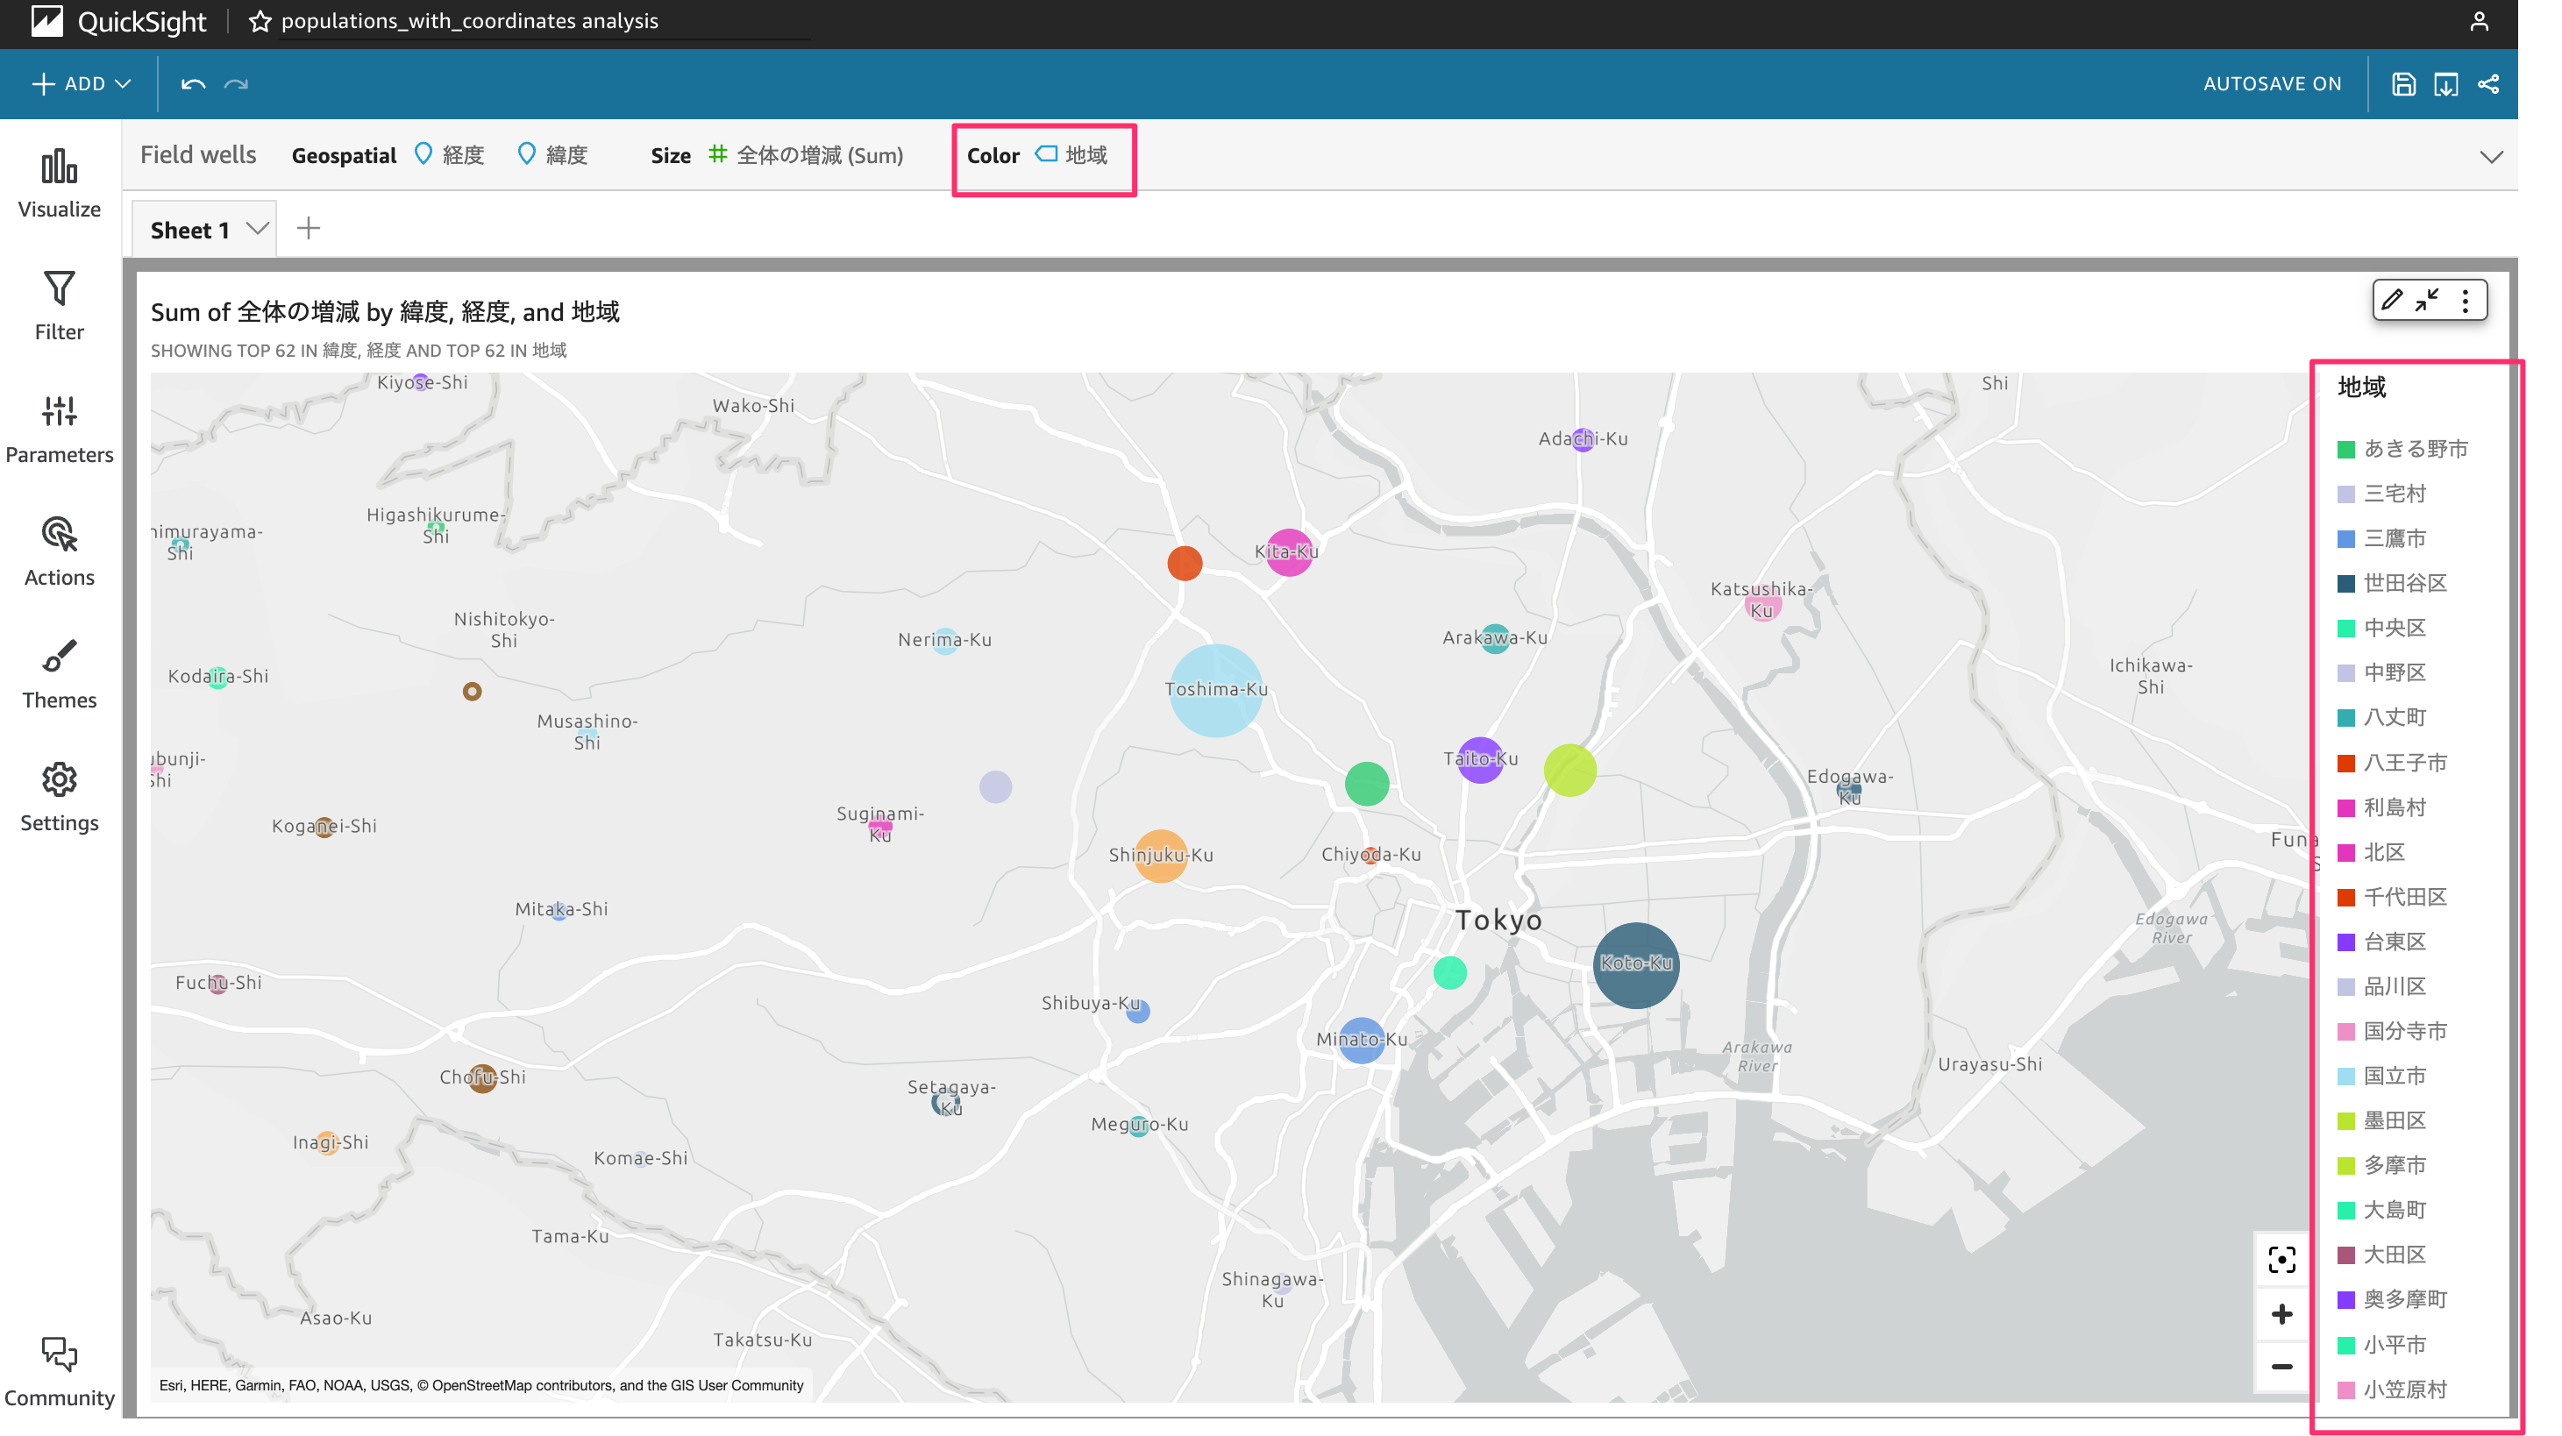This screenshot has width=2562, height=1436.
Task: Open the Parameters panel
Action: pos(60,430)
